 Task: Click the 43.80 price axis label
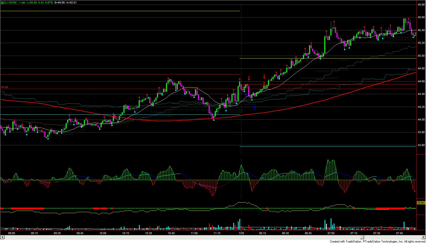coord(421,132)
